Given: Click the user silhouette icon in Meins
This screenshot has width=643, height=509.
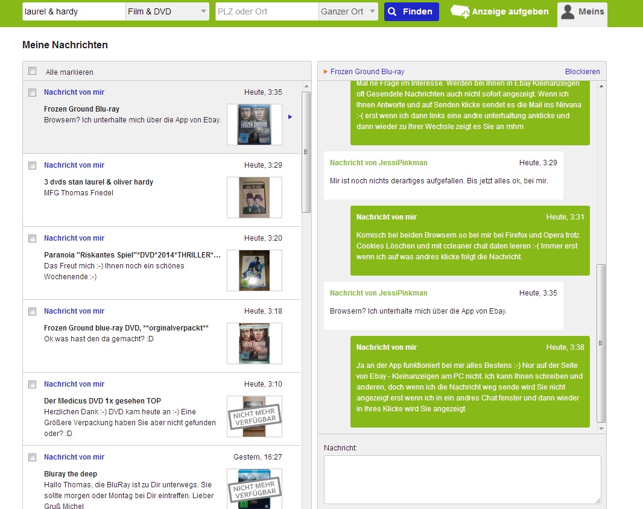Looking at the screenshot, I should [x=568, y=11].
